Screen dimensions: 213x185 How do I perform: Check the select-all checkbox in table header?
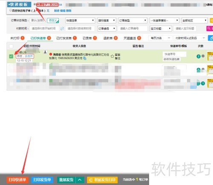[11, 46]
